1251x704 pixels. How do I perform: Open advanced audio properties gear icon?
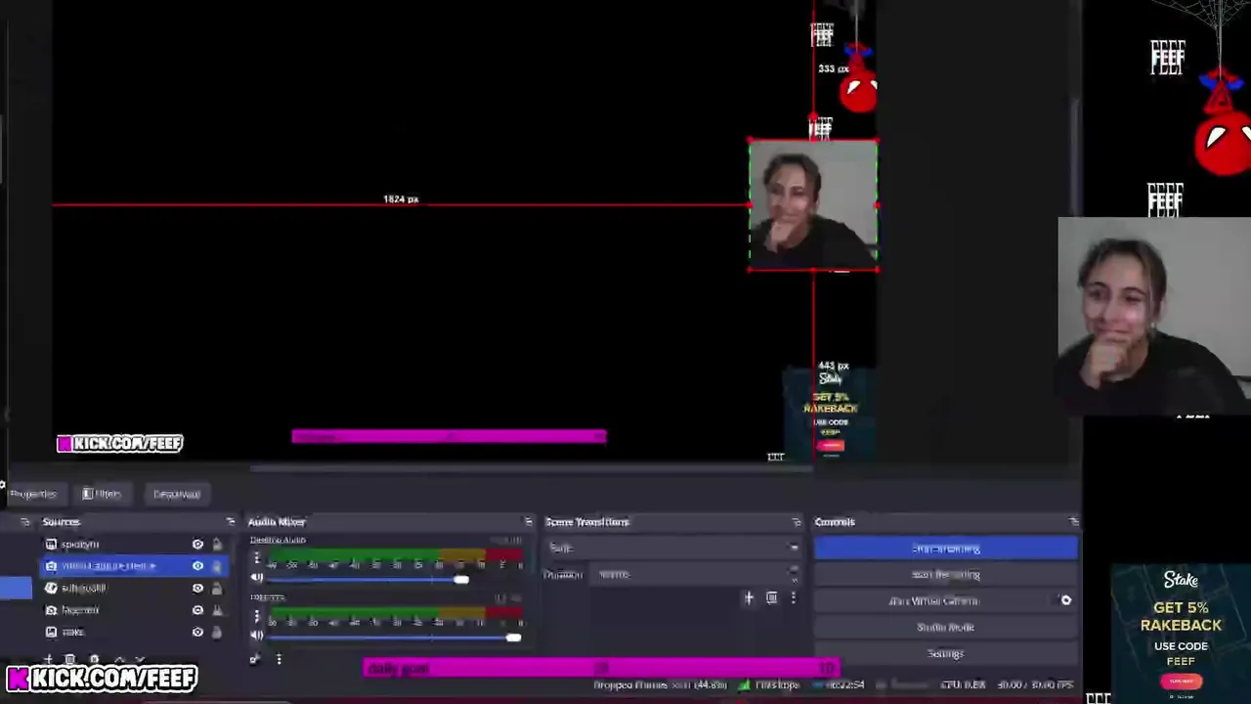tap(255, 659)
